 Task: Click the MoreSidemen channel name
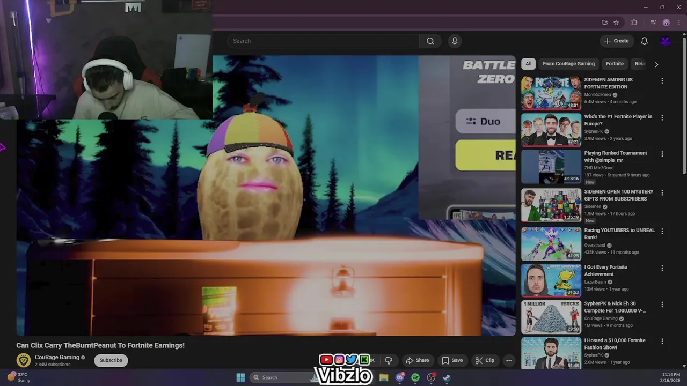(597, 95)
